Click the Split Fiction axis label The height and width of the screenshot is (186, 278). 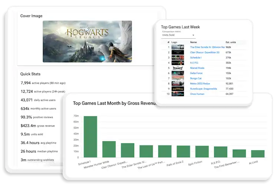195,163
